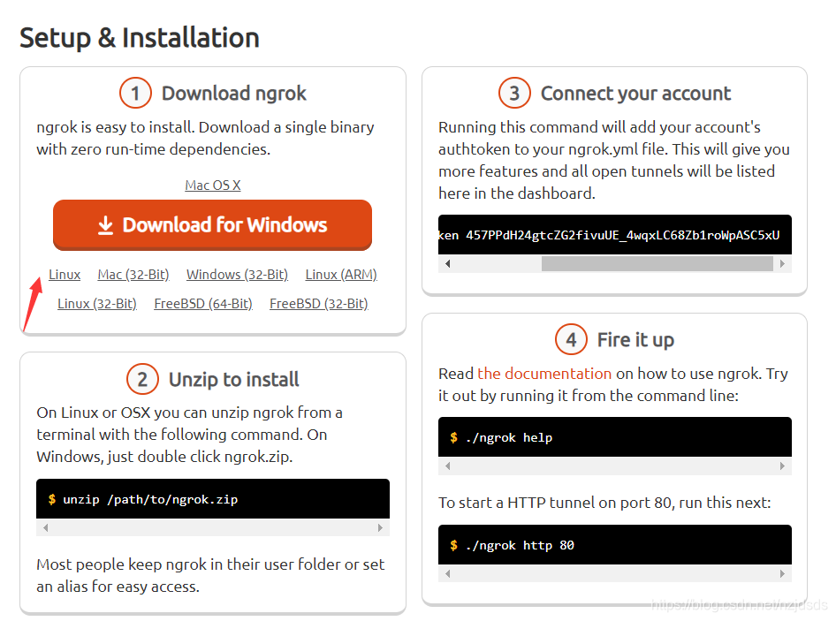
Task: Click left scroll arrow under the authtoken command
Action: point(448,263)
